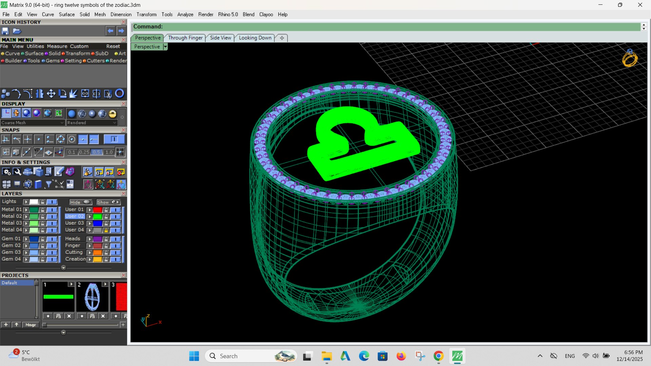This screenshot has height=366, width=651.
Task: Click the funnel filter icon in Info & Settings
Action: (x=48, y=184)
